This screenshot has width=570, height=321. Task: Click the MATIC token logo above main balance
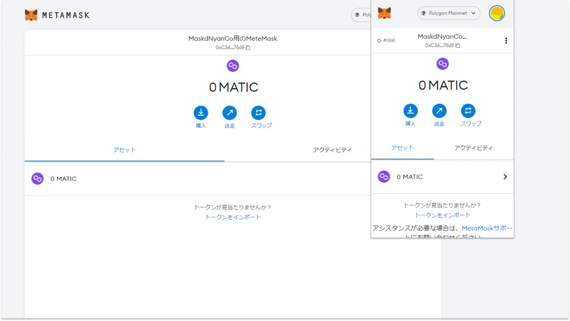click(233, 66)
